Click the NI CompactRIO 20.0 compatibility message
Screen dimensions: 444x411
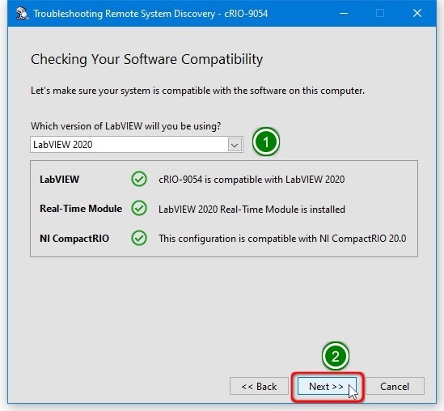pyautogui.click(x=282, y=239)
